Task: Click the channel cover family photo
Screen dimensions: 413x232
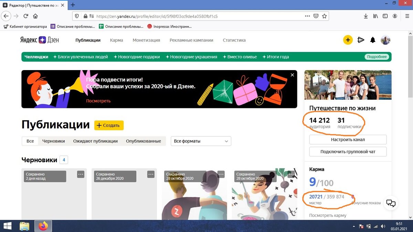Action: (348, 85)
